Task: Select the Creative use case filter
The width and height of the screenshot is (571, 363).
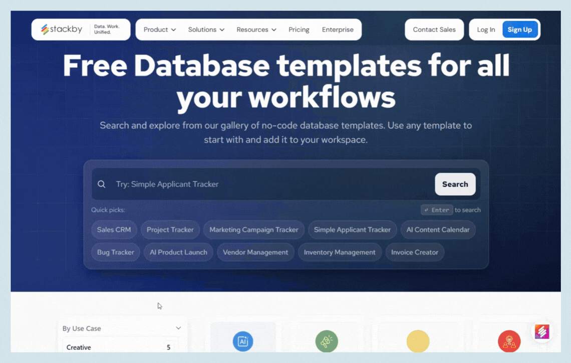Action: 79,347
